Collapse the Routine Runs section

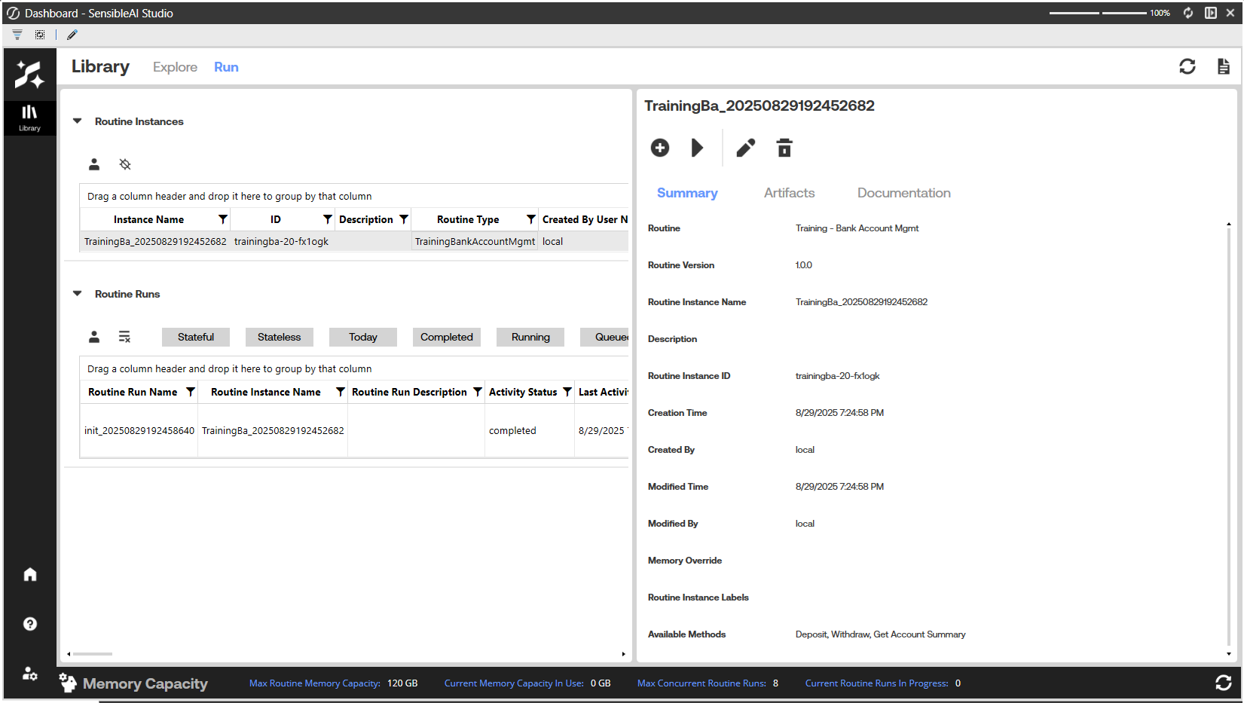(77, 294)
